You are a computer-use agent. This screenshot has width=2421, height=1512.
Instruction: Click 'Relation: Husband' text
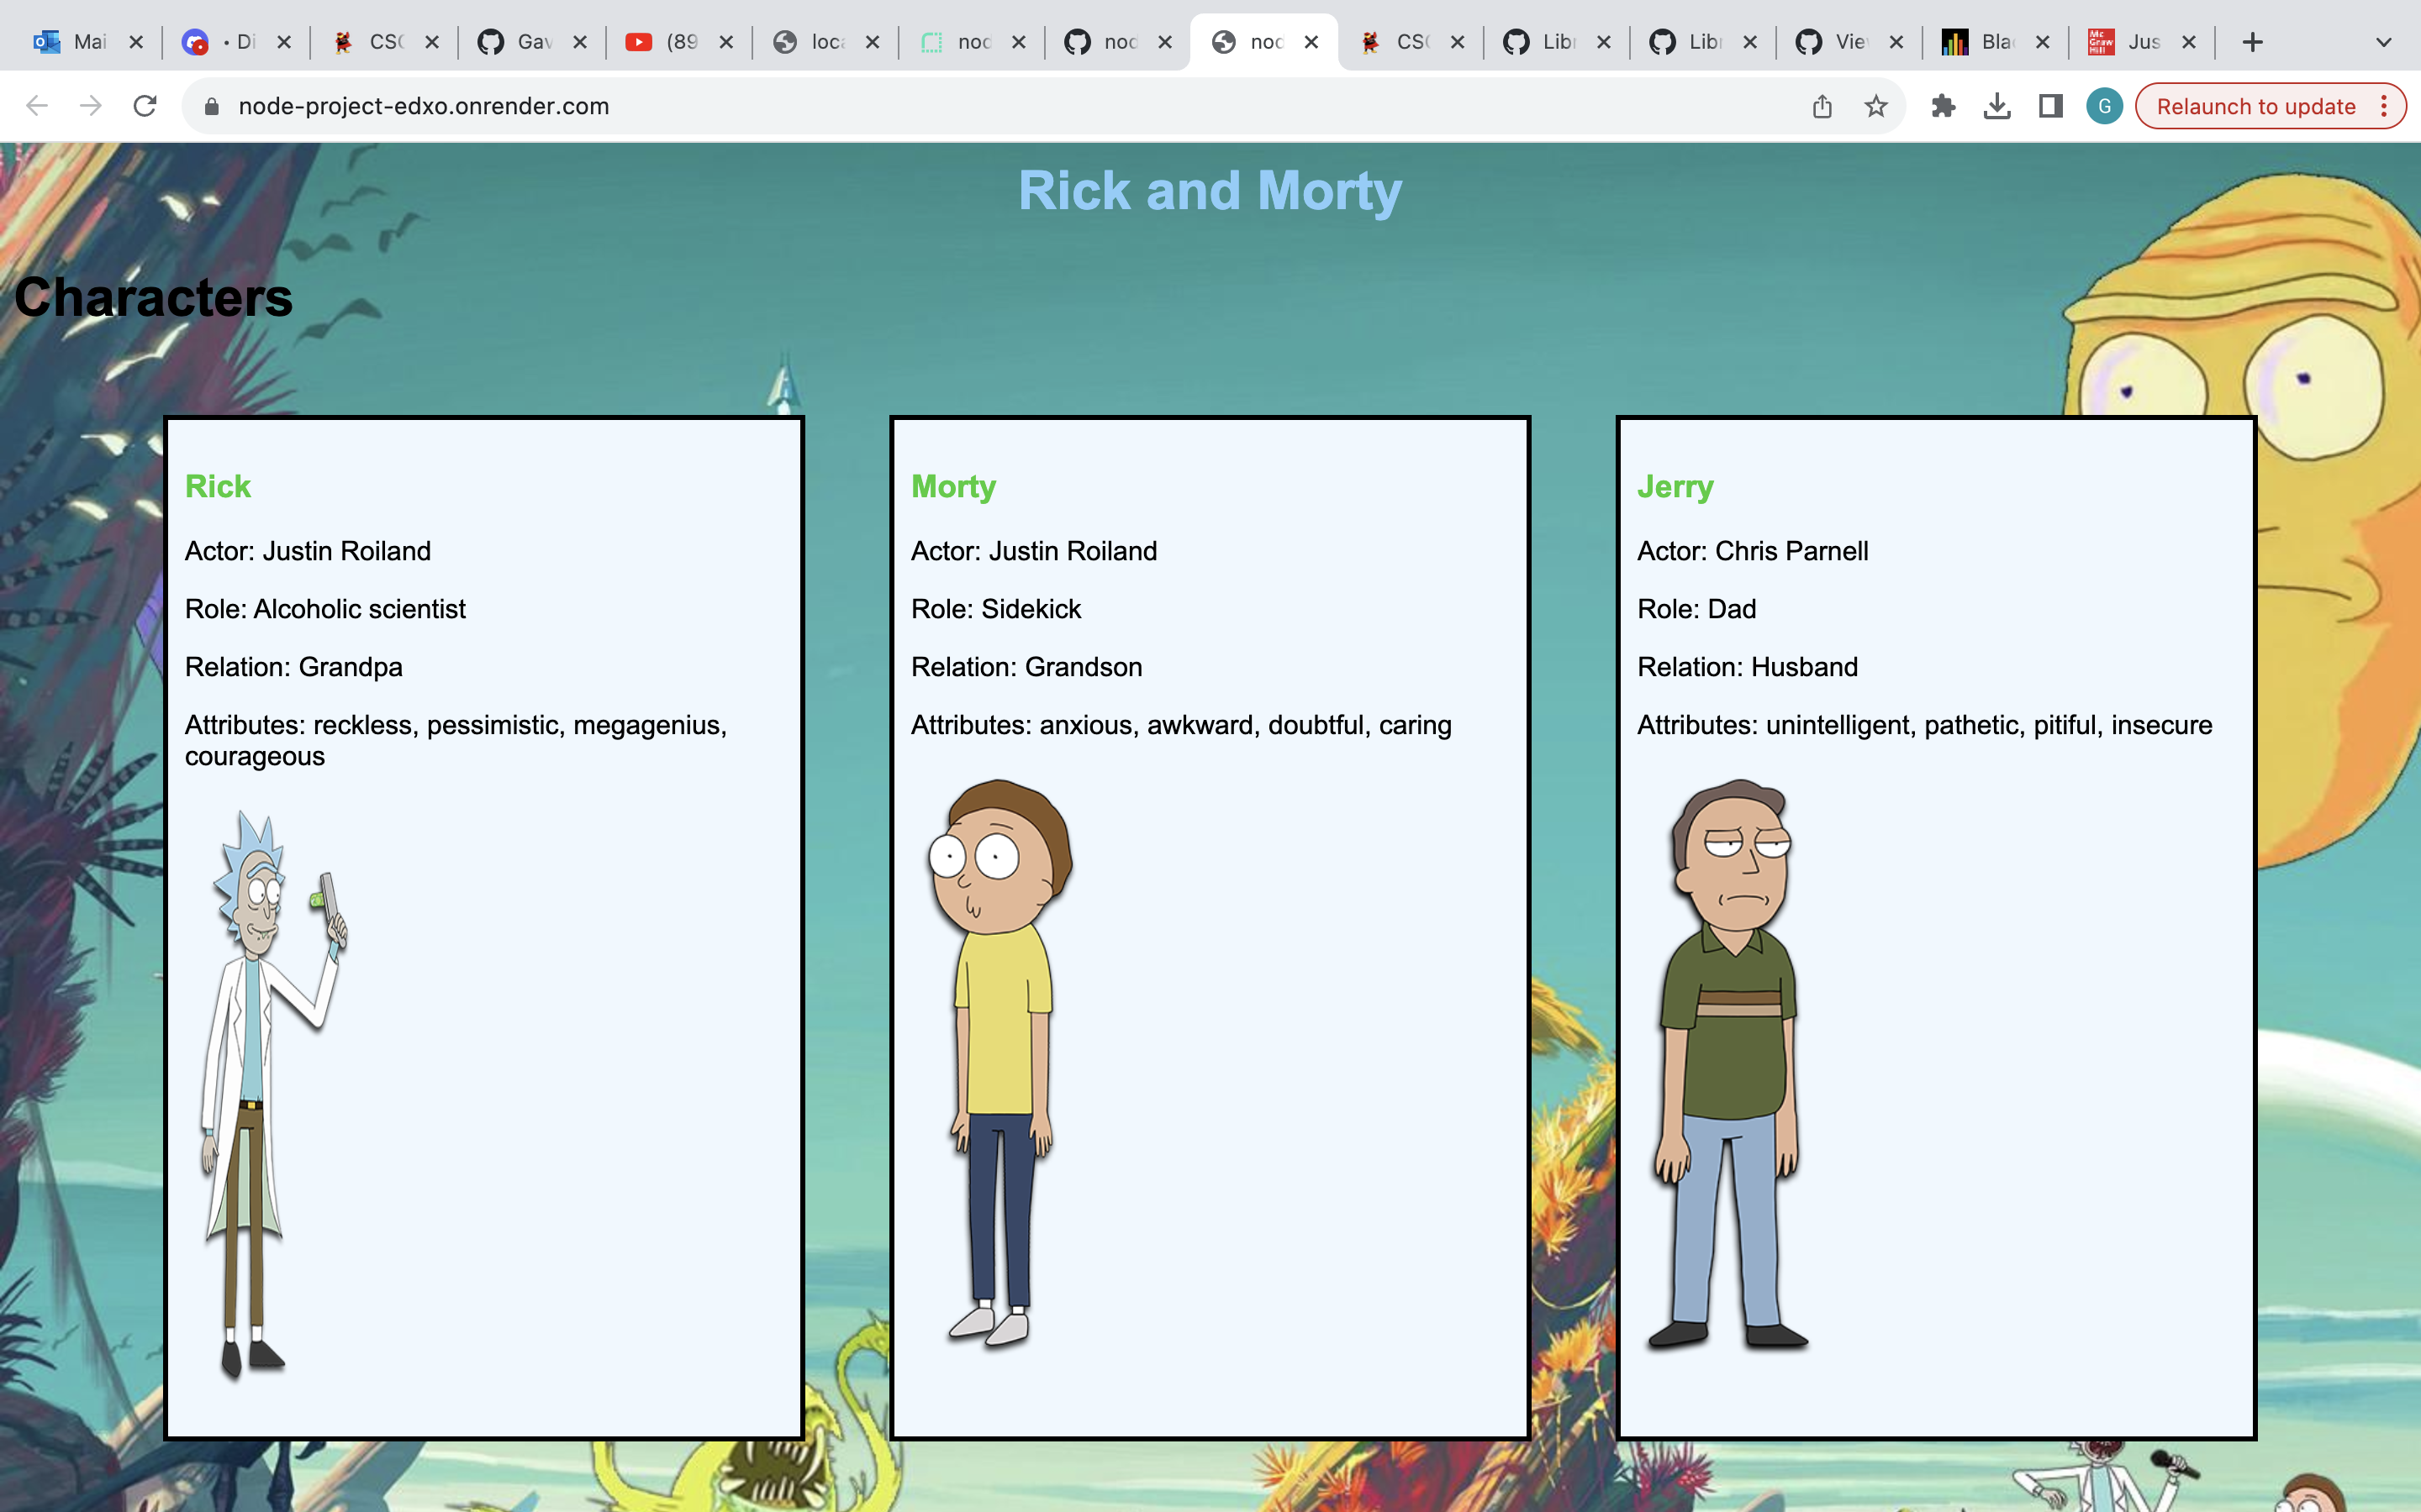tap(1748, 667)
